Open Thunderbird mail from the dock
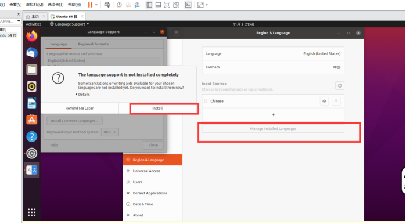Screen dimensions: 406x224 pos(31,53)
